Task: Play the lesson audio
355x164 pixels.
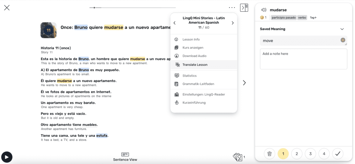Action: [7, 157]
